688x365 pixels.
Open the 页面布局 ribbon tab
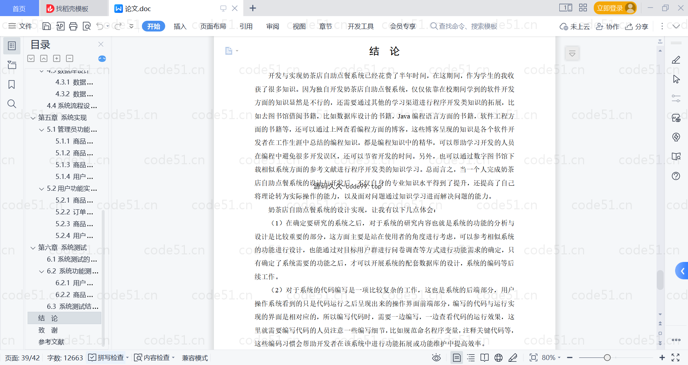[213, 26]
